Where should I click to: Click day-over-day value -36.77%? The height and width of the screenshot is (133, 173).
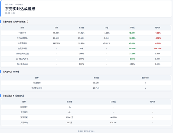pyautogui.click(x=113, y=117)
